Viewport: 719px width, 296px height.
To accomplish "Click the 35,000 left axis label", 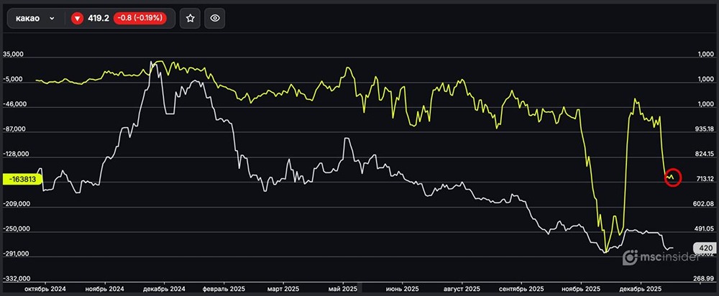I will tap(13, 54).
